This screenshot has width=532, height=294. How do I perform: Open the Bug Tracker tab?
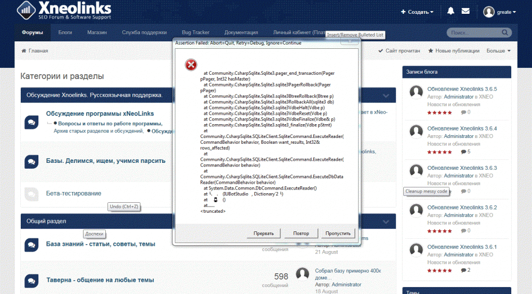point(195,32)
